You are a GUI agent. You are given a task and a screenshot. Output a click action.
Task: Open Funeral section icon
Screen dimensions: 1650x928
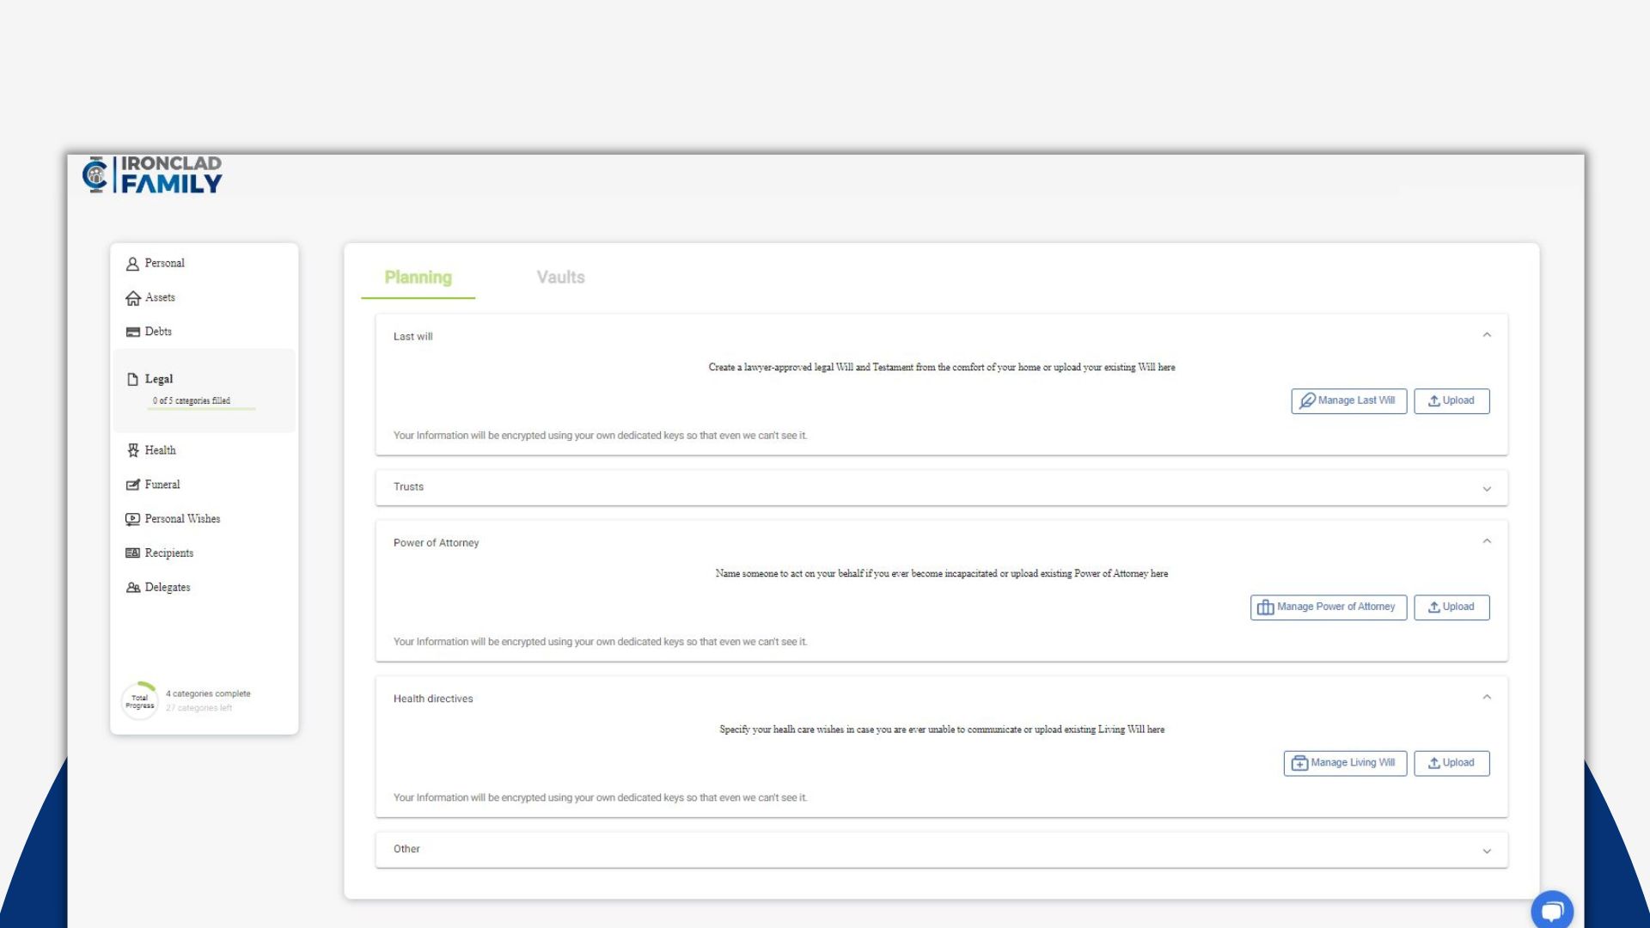click(x=132, y=485)
